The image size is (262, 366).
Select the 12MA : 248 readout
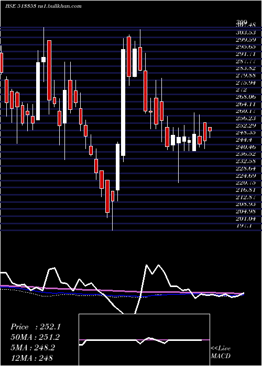click(x=31, y=358)
